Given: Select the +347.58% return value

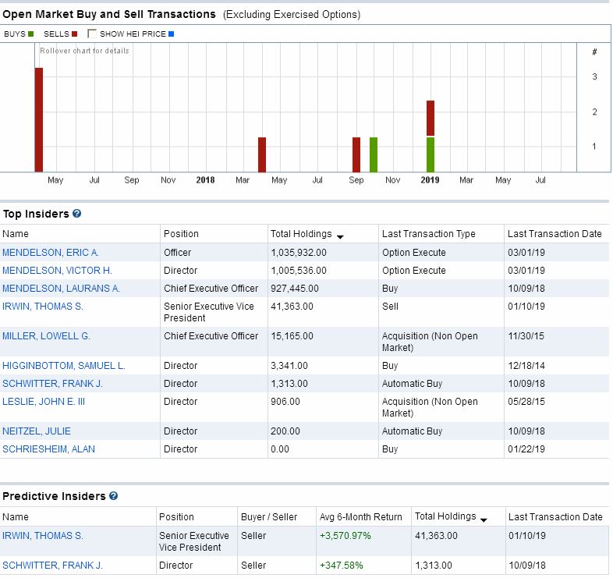Looking at the screenshot, I should coord(342,566).
